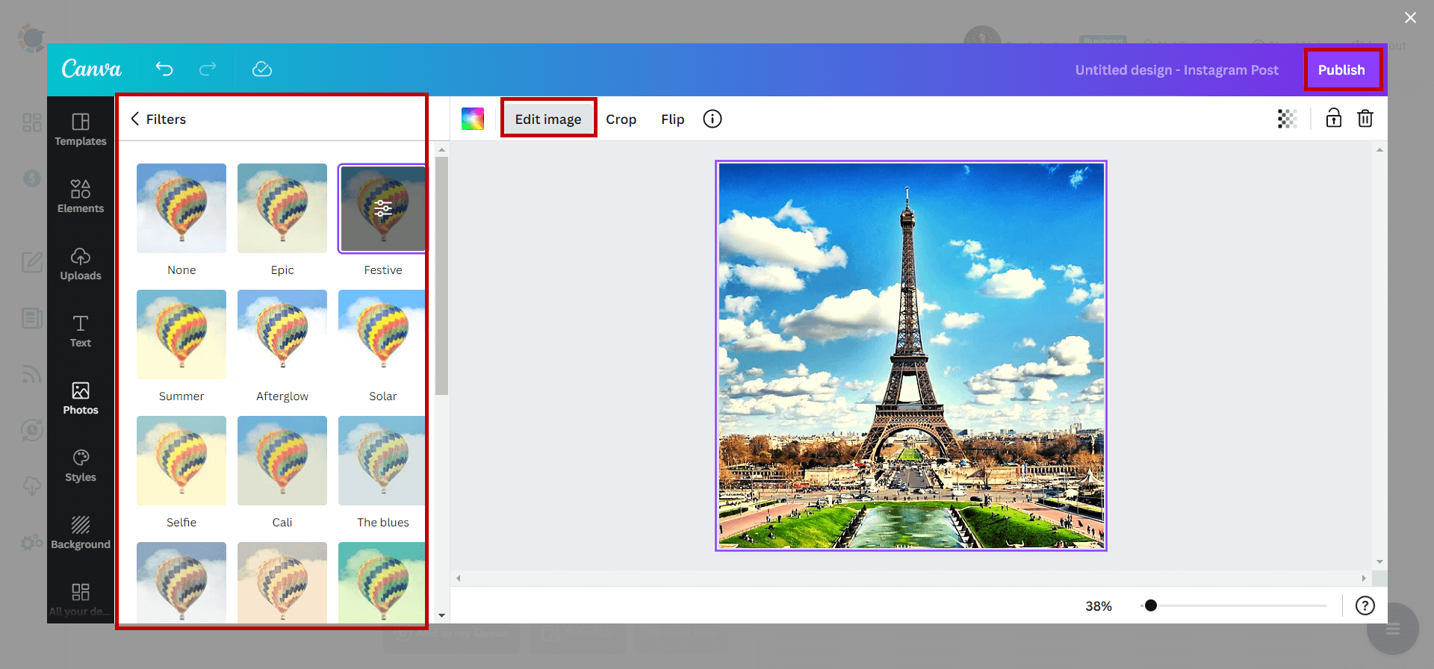Adjust the Festive filter settings
Viewport: 1434px width, 669px height.
pos(383,208)
